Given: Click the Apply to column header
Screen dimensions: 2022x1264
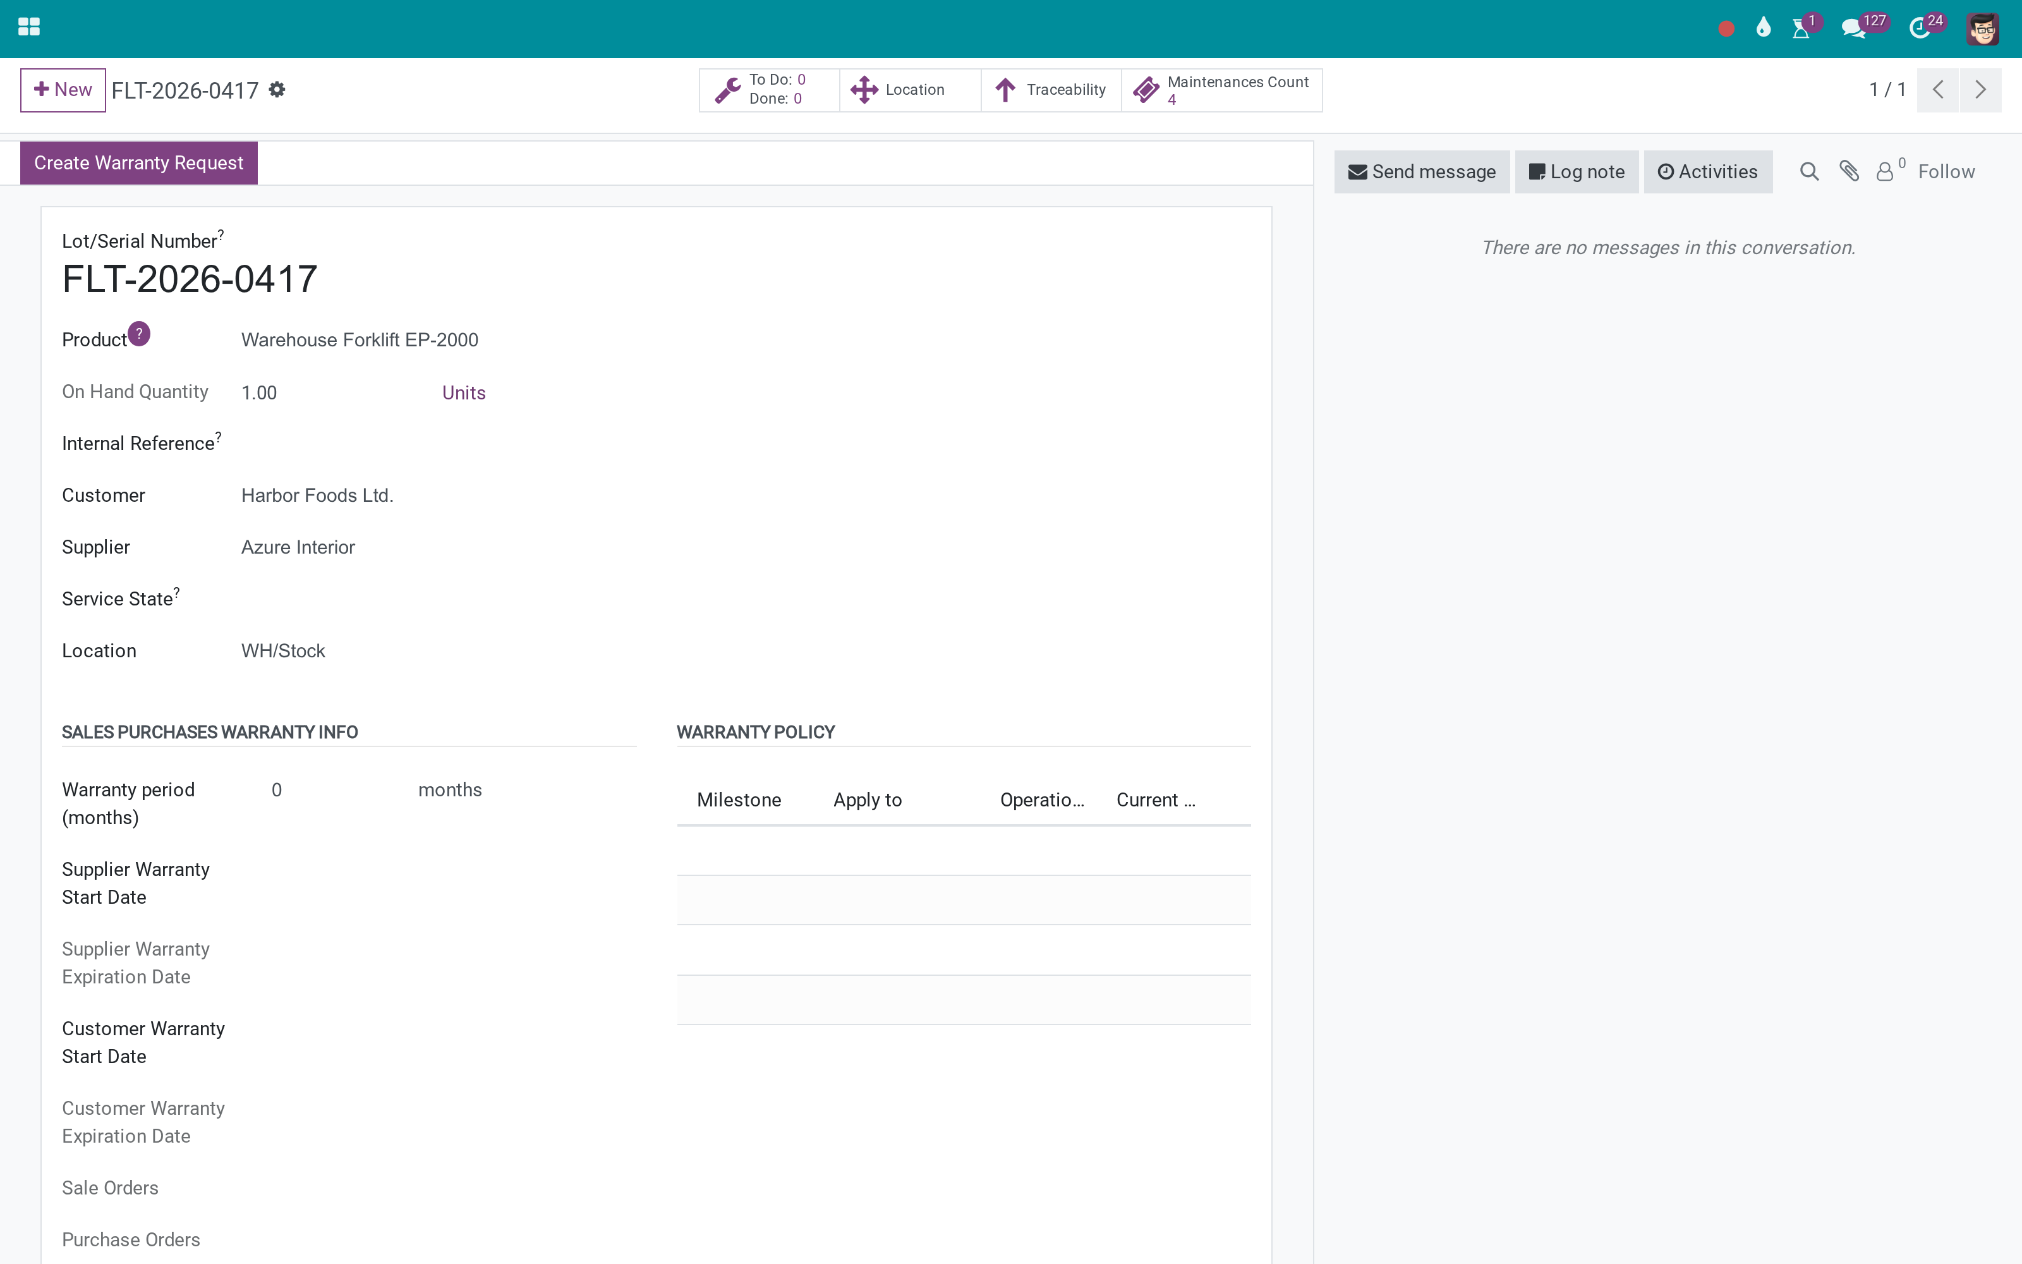Looking at the screenshot, I should tap(868, 800).
